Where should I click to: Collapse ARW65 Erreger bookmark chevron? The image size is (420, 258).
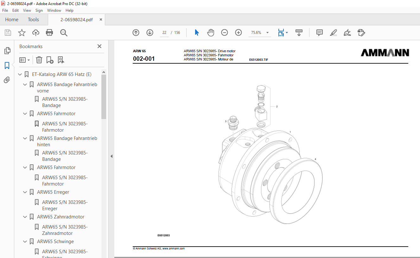point(25,192)
